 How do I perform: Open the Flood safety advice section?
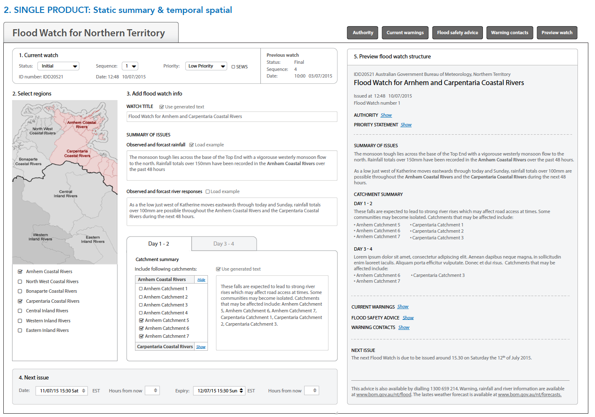[x=457, y=33]
